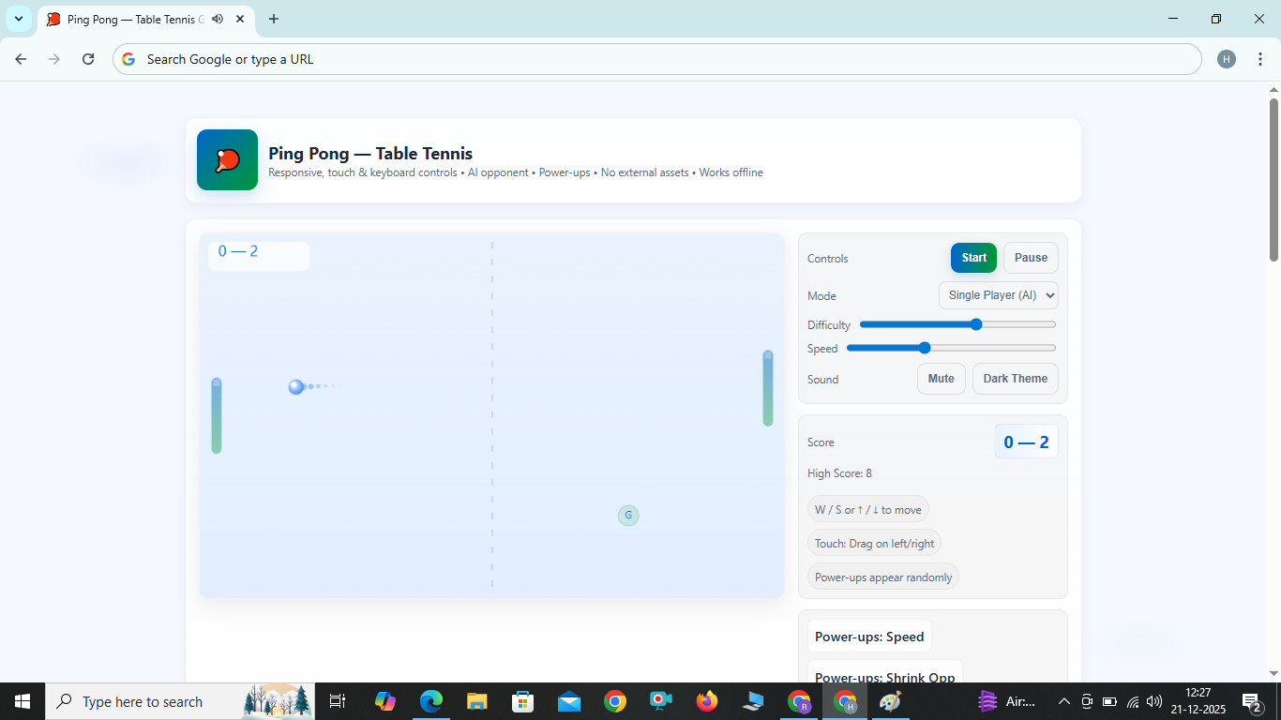
Task: Select the Ping Pong — Table Tennis tab
Action: pos(131,19)
